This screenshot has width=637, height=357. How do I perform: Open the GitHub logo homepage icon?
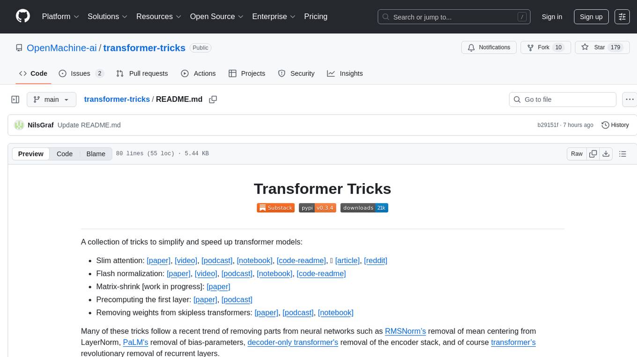coord(23,16)
